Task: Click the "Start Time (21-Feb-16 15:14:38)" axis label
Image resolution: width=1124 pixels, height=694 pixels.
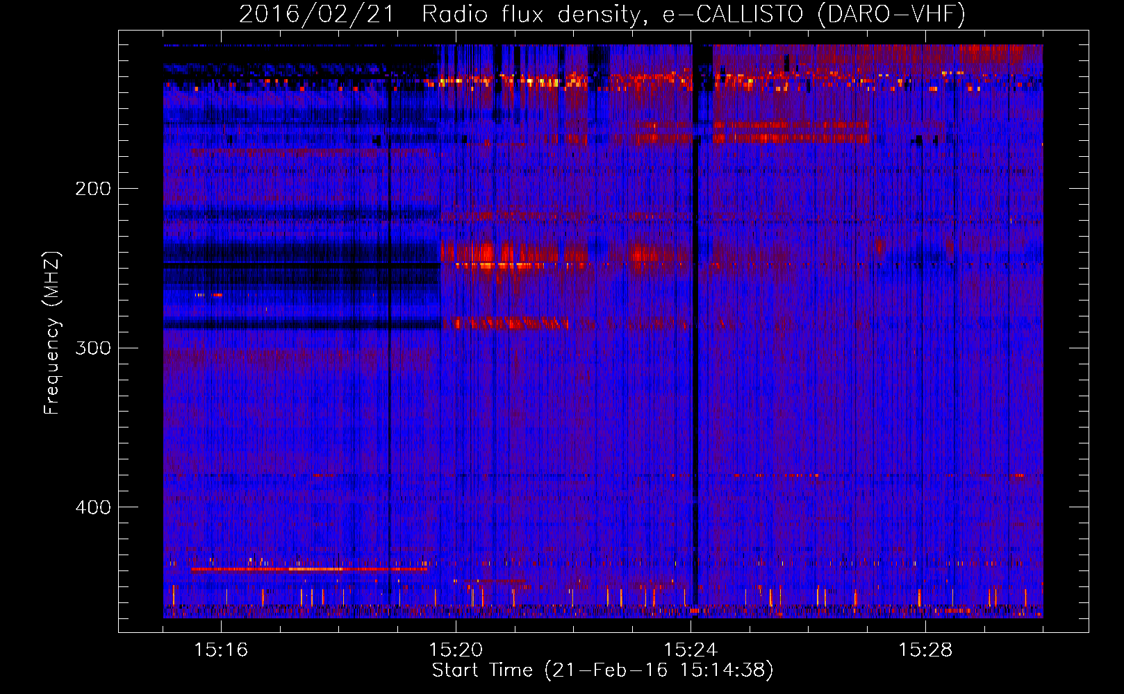Action: pyautogui.click(x=602, y=670)
